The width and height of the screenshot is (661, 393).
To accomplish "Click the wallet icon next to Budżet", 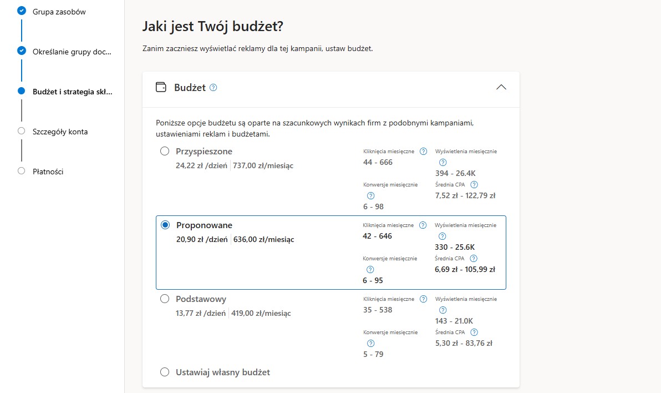I will coord(161,87).
